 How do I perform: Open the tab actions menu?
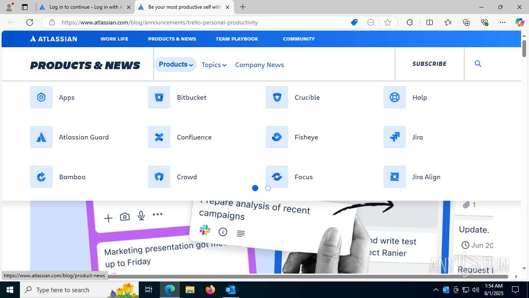[x=24, y=7]
